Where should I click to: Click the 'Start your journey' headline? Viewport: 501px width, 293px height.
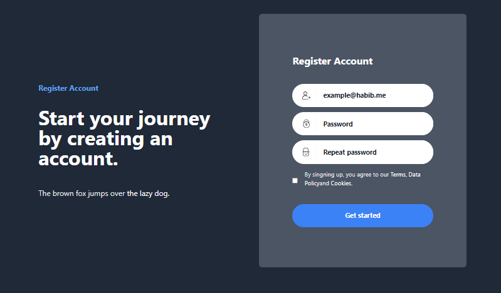[x=124, y=119]
